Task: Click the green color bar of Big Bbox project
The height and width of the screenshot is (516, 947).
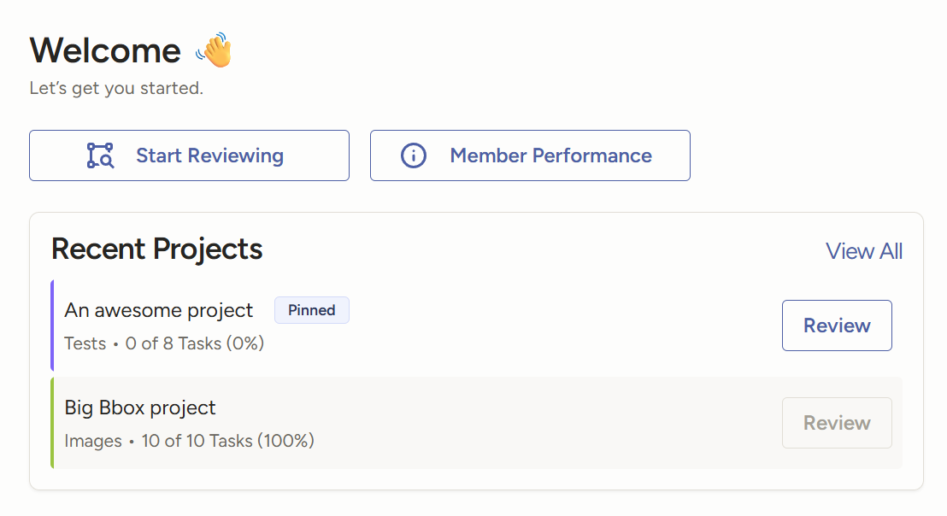Action: [52, 423]
